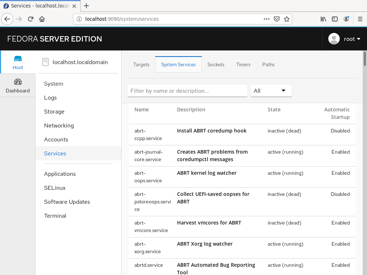Open Applications page
The width and height of the screenshot is (367, 275).
click(x=60, y=174)
